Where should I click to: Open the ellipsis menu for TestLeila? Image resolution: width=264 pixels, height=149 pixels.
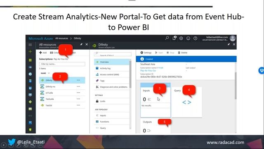(x=78, y=99)
